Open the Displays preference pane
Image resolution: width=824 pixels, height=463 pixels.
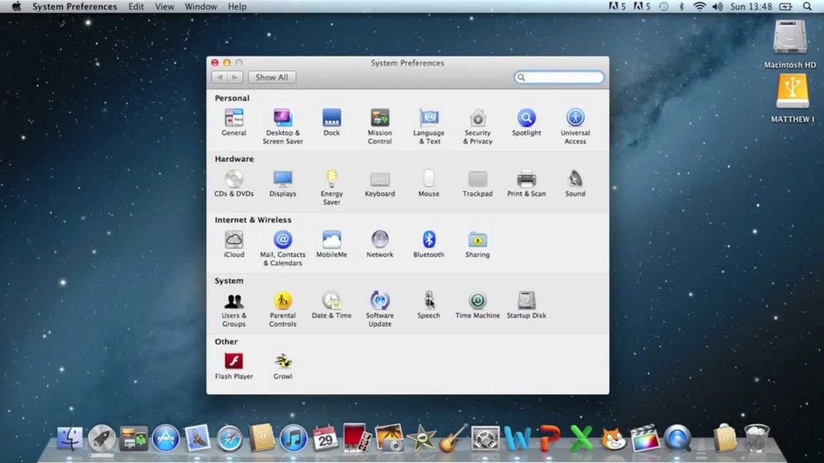coord(283,183)
